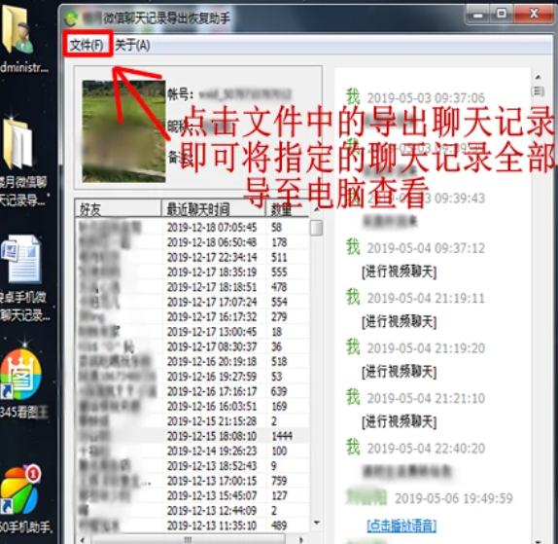This screenshot has width=558, height=544.
Task: Click the friend list vertical scrollbar thumb
Action: point(316,228)
